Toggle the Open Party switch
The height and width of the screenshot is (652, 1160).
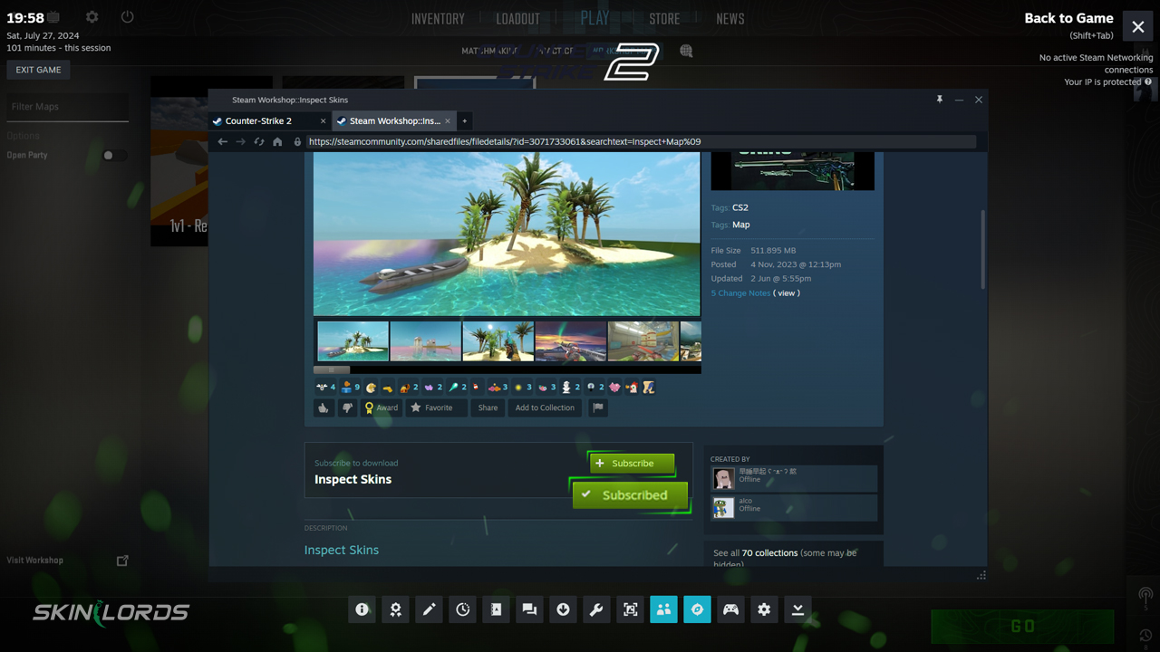[x=114, y=155]
